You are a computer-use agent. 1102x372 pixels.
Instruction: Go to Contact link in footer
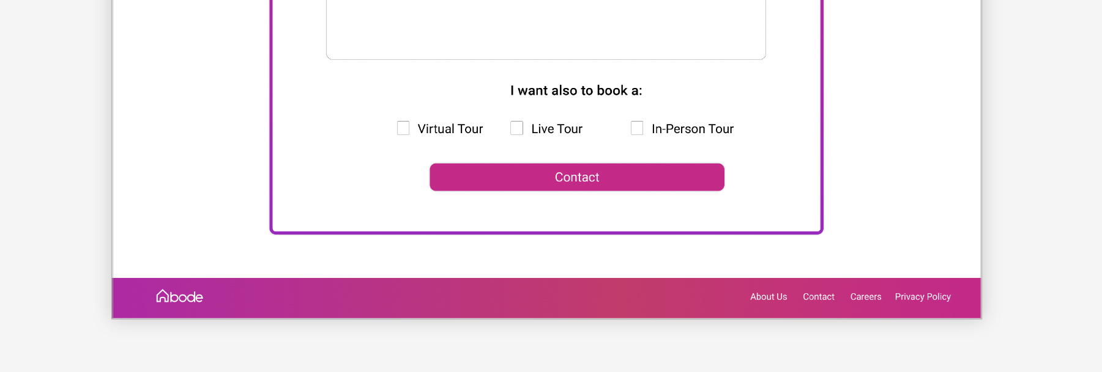coord(819,297)
